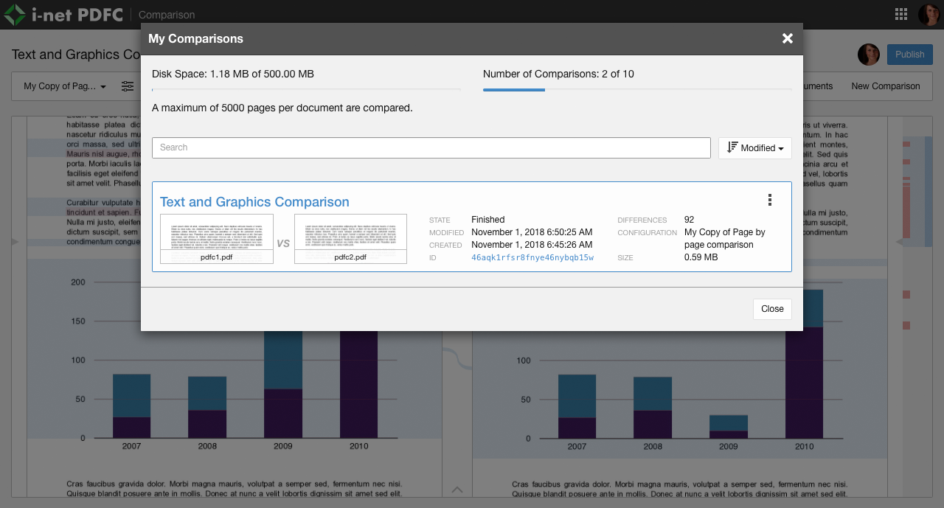Click the Comparison title in header

tap(167, 15)
